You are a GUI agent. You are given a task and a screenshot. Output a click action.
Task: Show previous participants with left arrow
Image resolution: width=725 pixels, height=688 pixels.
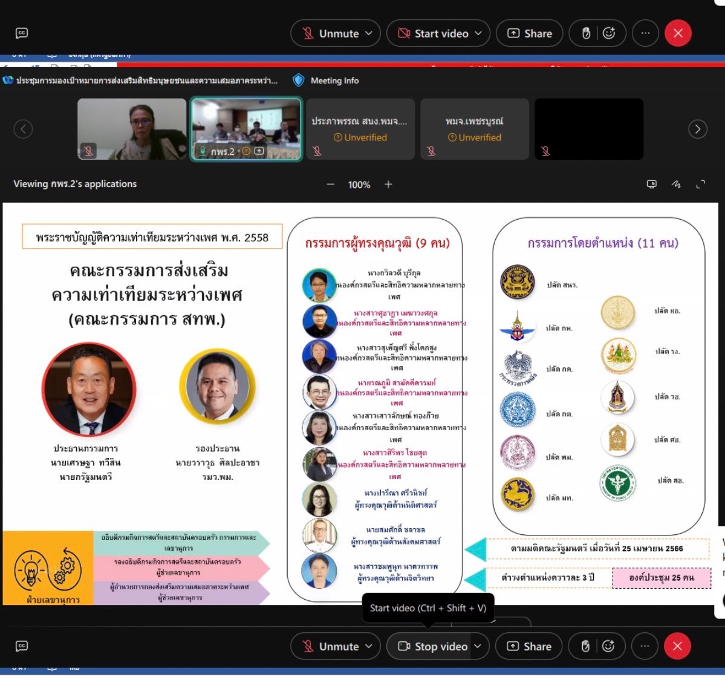coord(23,129)
